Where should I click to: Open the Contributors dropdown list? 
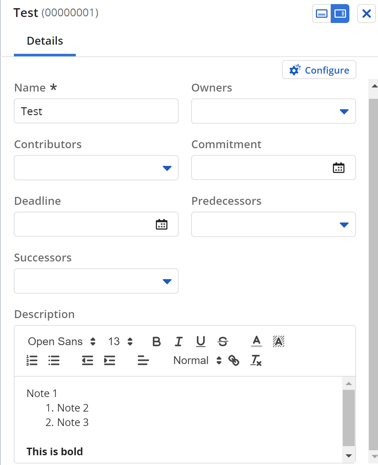coord(167,168)
